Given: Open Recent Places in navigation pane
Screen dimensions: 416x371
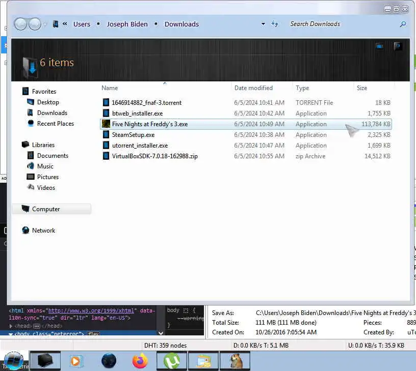Looking at the screenshot, I should click(56, 123).
